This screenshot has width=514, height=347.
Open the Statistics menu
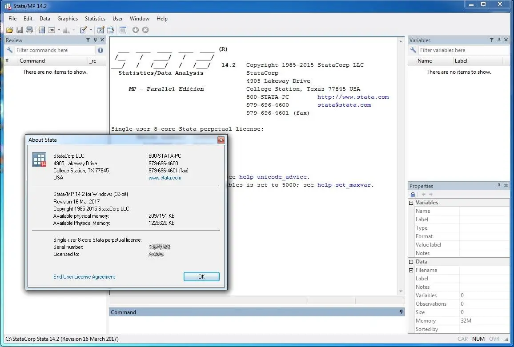click(95, 19)
